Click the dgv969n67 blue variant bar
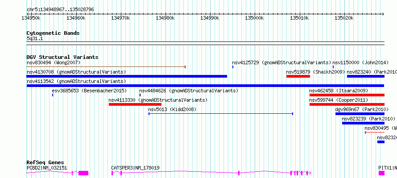This screenshot has width=397, height=178. 360,114
